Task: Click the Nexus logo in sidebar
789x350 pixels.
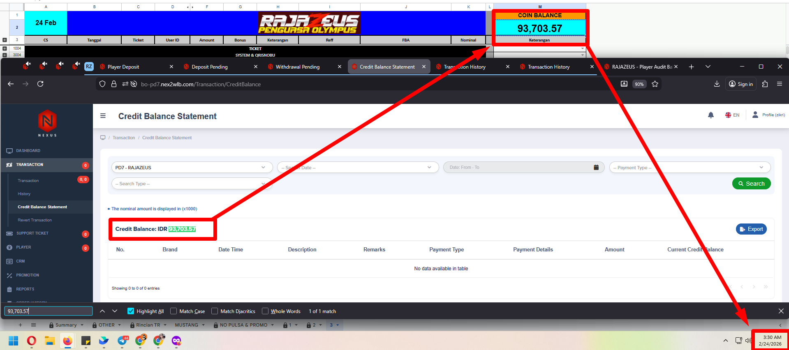Action: (47, 123)
